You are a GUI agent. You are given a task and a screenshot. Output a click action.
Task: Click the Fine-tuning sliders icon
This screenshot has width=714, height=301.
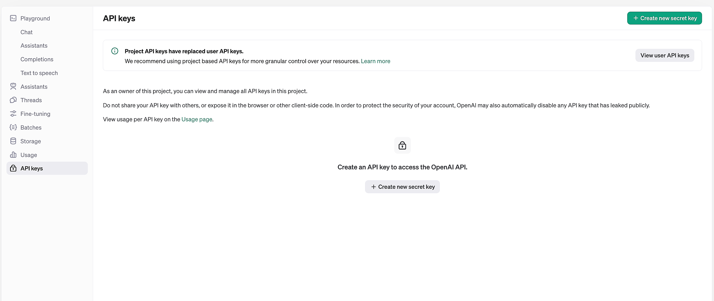pyautogui.click(x=13, y=114)
